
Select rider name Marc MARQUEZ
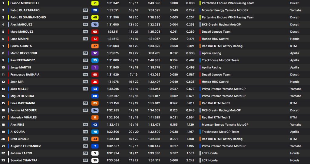coord(22,32)
